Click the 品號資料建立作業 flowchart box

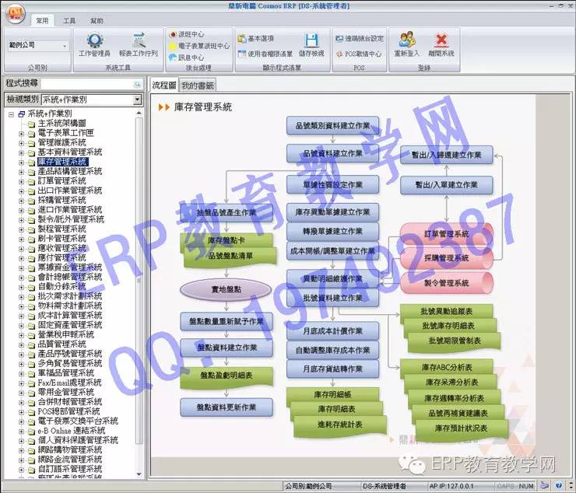click(x=332, y=154)
